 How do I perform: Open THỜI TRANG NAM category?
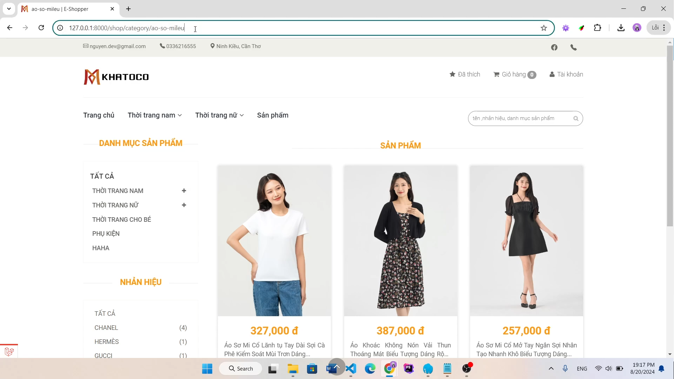pyautogui.click(x=118, y=191)
